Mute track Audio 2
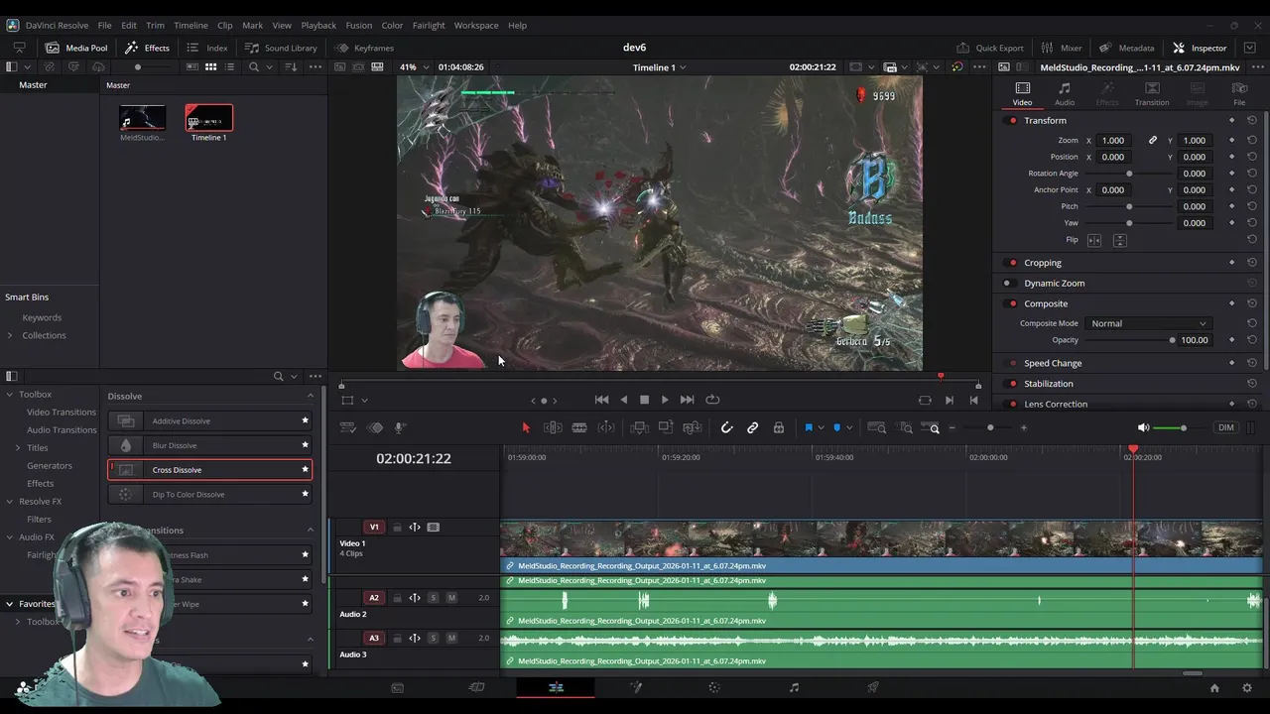 click(451, 598)
